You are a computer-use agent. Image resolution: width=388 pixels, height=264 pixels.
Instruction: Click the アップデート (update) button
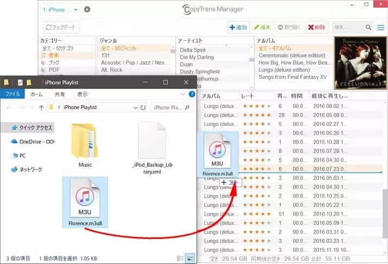[61, 27]
